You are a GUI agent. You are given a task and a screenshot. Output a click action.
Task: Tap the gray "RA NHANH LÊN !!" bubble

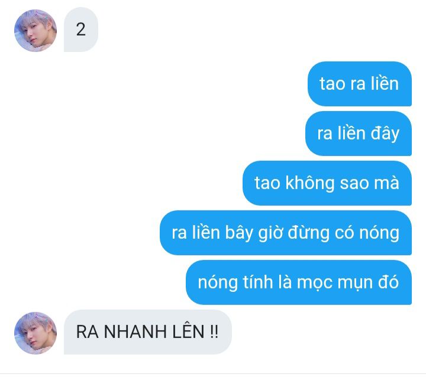pos(148,332)
